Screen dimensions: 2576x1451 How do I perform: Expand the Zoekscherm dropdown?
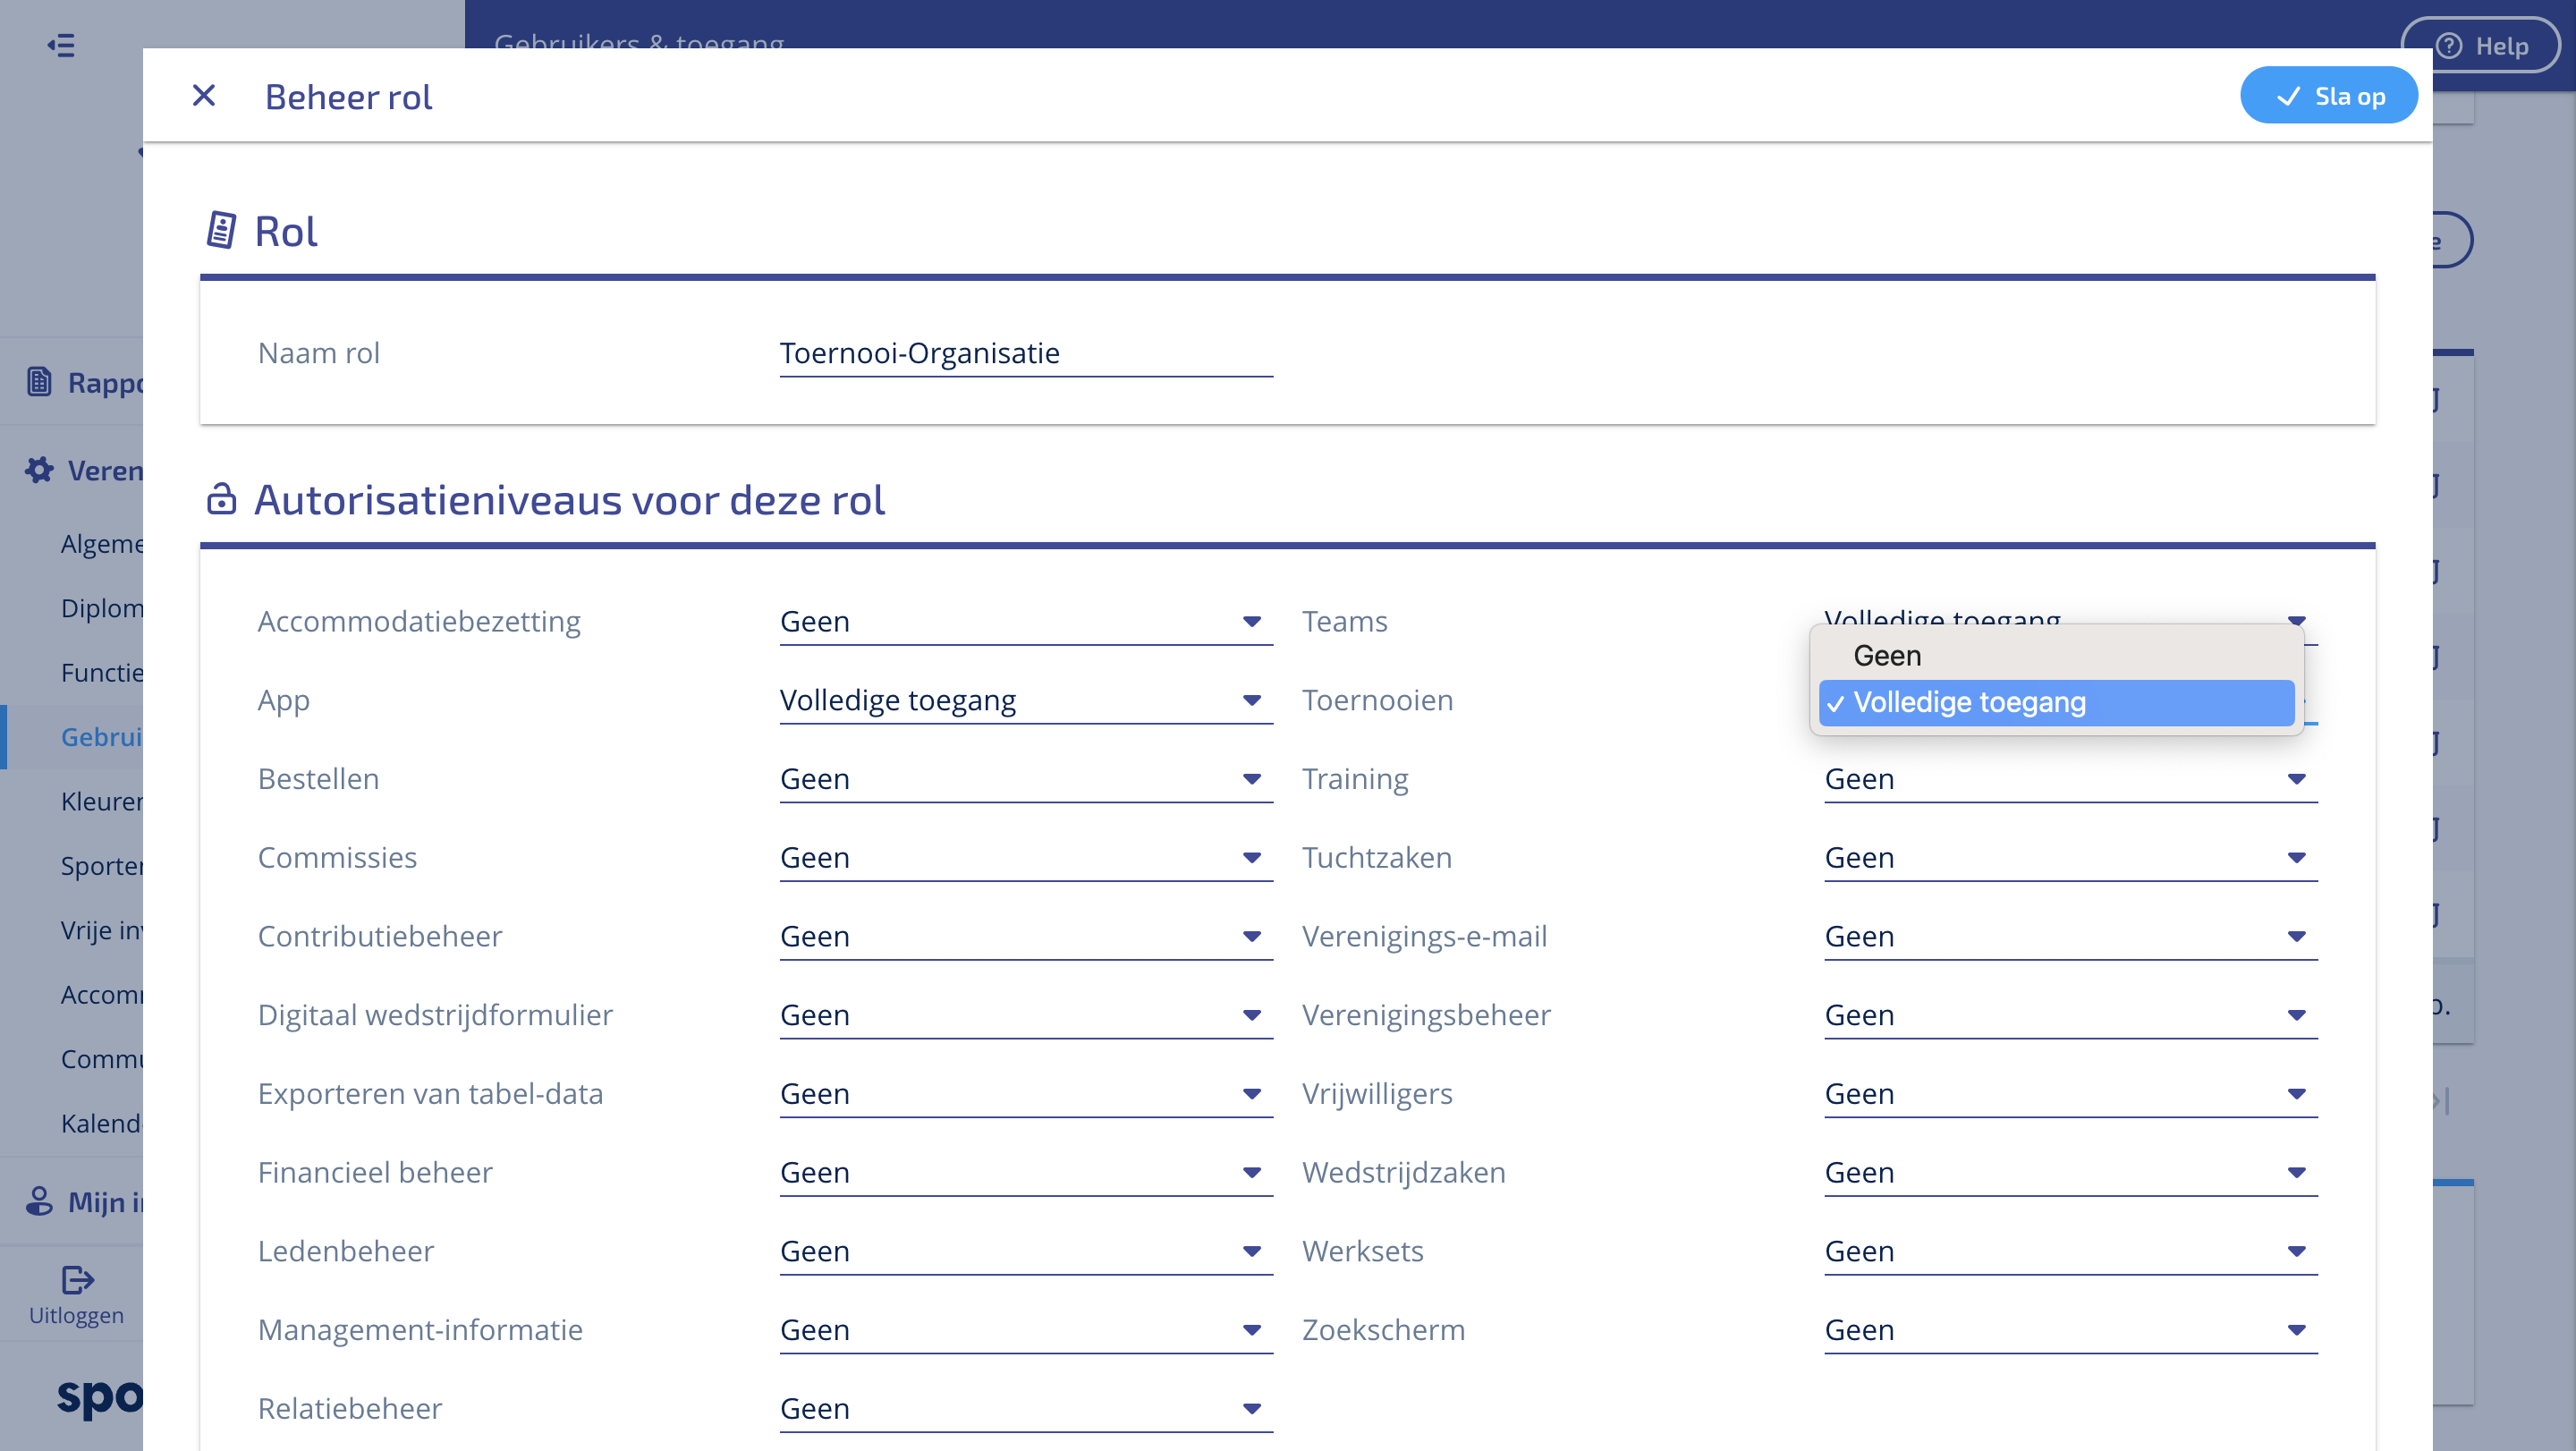click(x=2069, y=1330)
